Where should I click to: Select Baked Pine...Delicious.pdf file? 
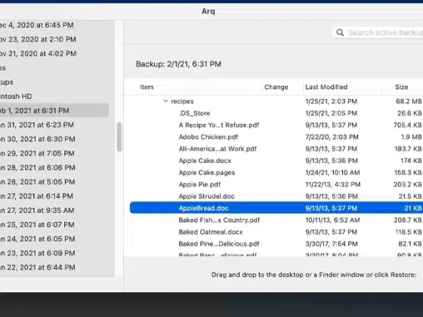click(219, 244)
